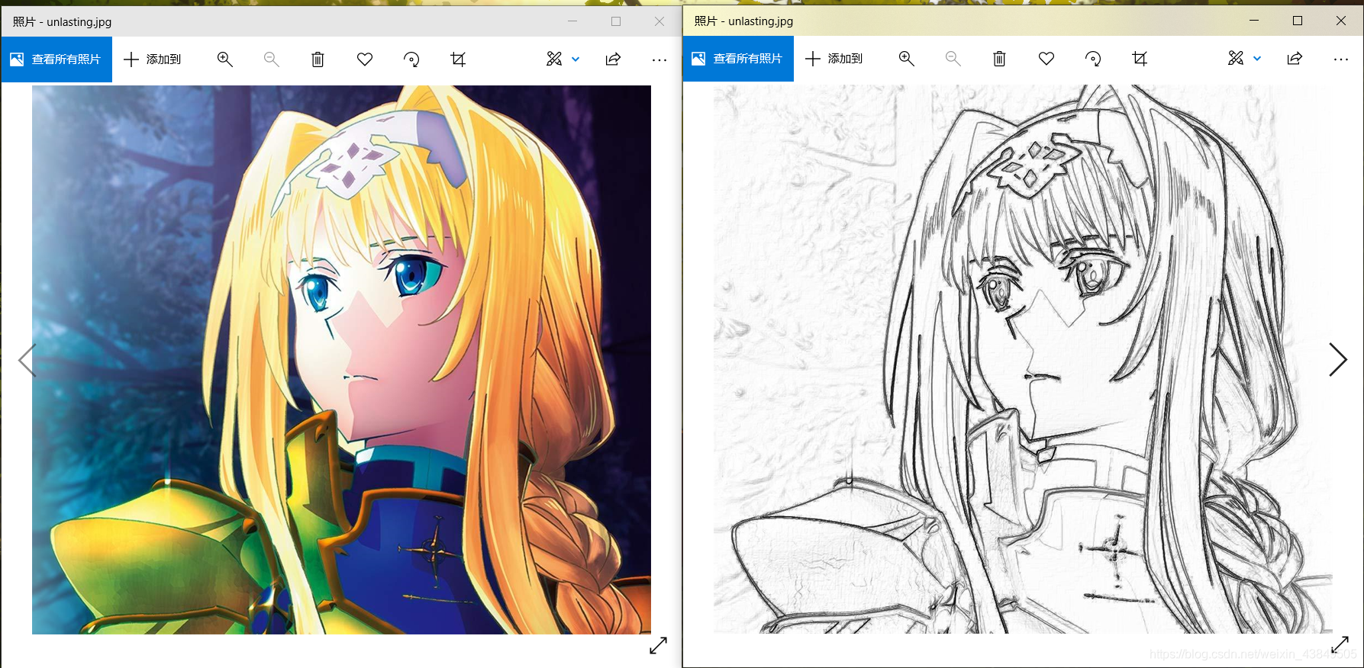More options ellipsis in right window
This screenshot has height=668, width=1364.
pyautogui.click(x=1341, y=59)
